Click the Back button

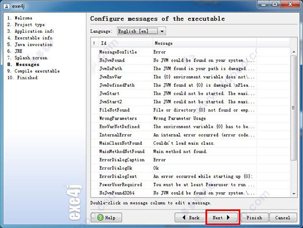pyautogui.click(x=190, y=217)
